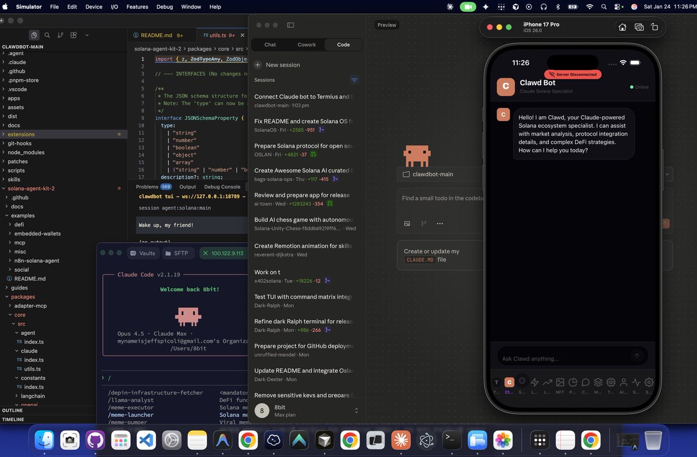
Task: Collapse the examples folder
Action: pyautogui.click(x=23, y=215)
